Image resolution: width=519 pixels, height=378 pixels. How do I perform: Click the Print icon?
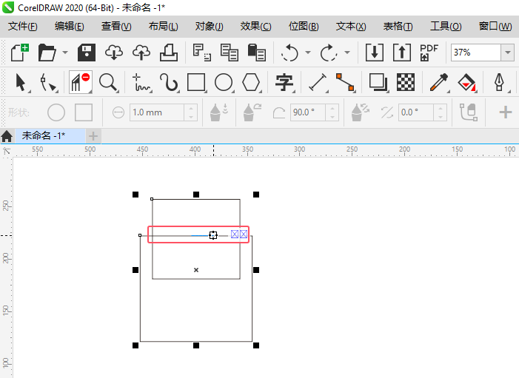click(169, 53)
